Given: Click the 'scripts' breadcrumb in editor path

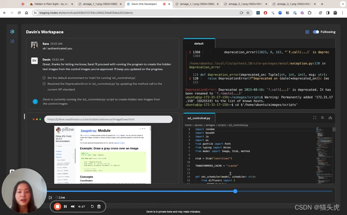Looking at the screenshot, I should (222, 125).
